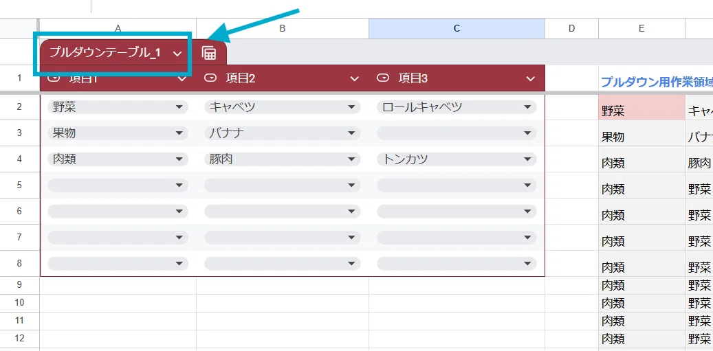
Task: Open the キャベツ dropdown chip in column B
Action: point(283,107)
